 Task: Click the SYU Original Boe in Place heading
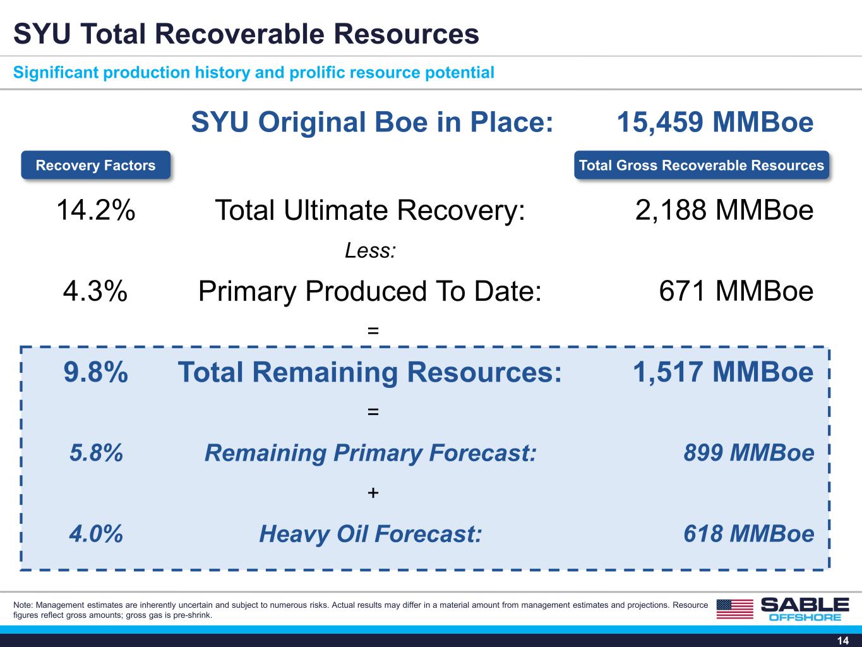point(372,122)
